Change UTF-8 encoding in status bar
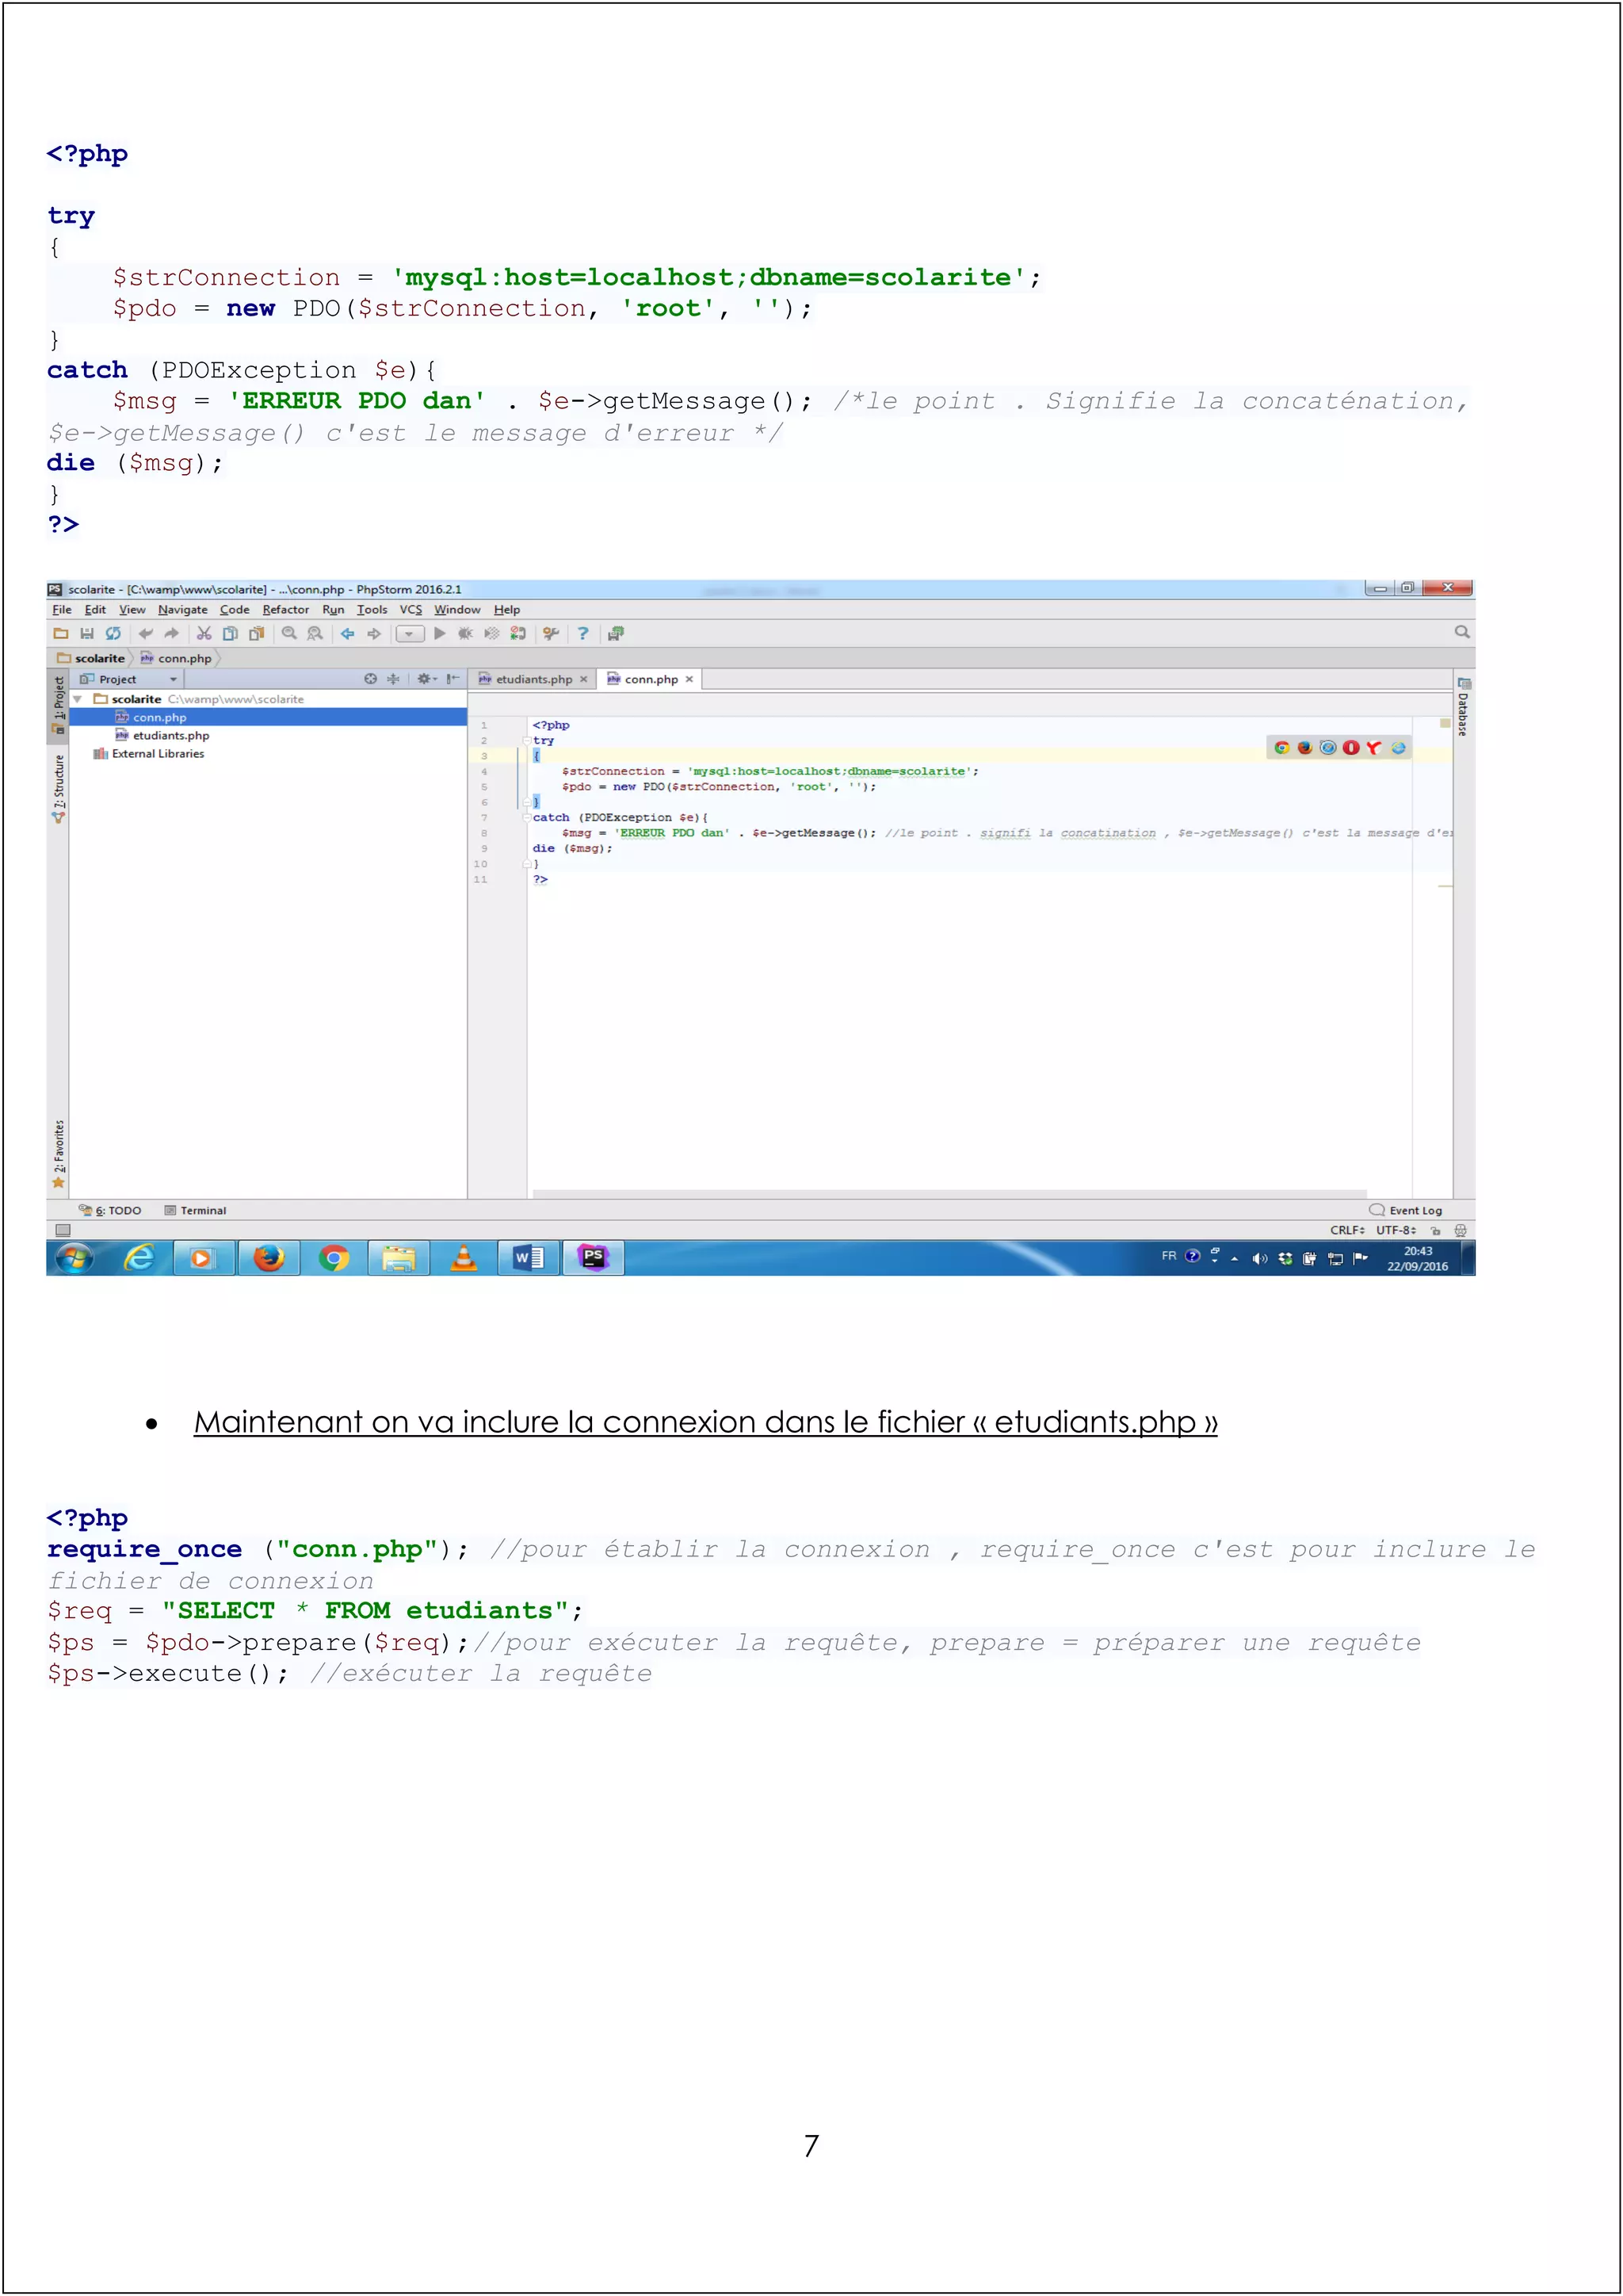The height and width of the screenshot is (2296, 1623). pyautogui.click(x=1396, y=1230)
